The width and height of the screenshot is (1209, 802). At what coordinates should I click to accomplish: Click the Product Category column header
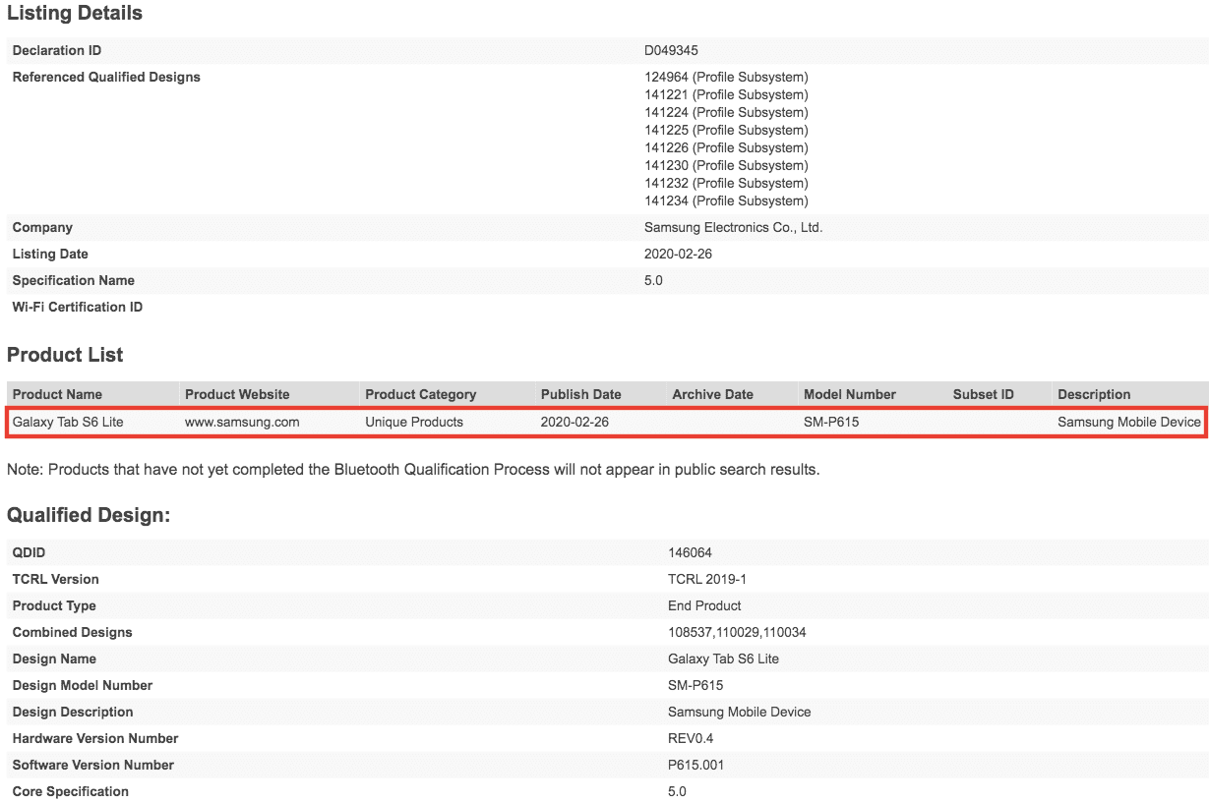coord(420,394)
